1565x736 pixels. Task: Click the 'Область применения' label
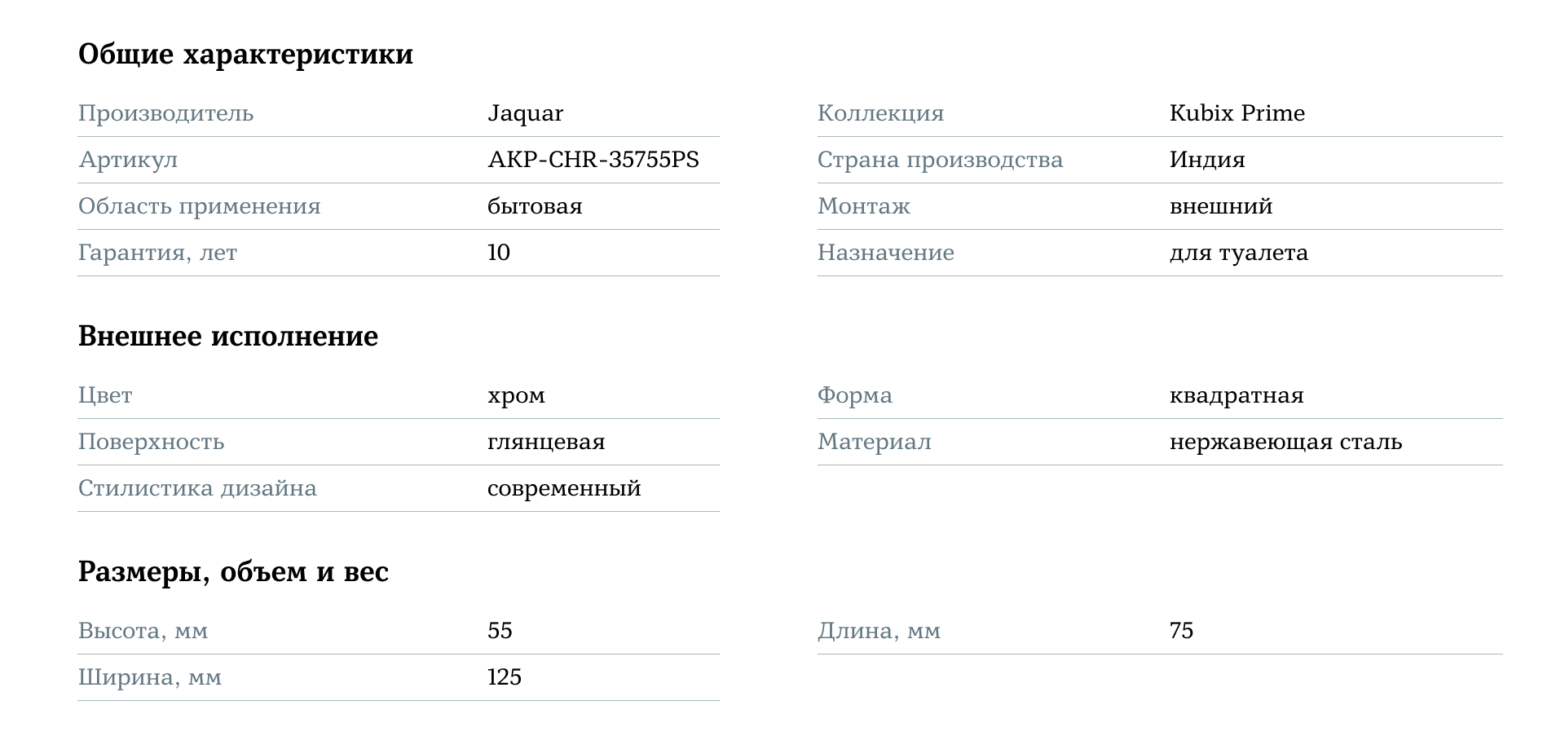(x=199, y=206)
